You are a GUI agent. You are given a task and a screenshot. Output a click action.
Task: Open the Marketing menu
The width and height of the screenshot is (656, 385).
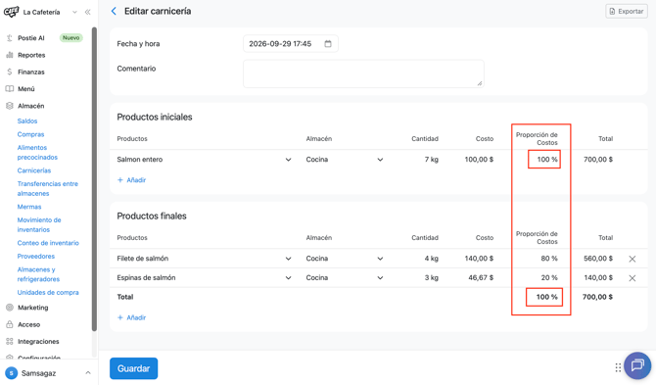coord(32,308)
